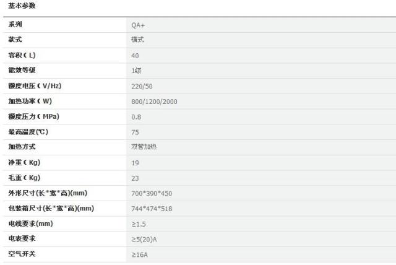Select the 系列 row label
The width and height of the screenshot is (396, 265).
point(15,24)
